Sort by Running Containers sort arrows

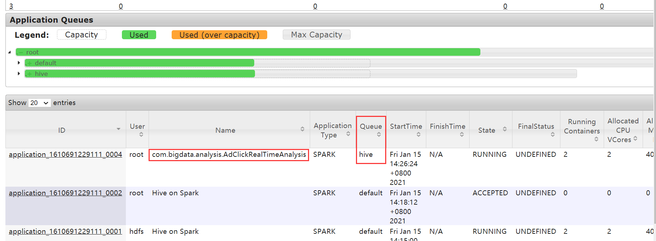coord(596,139)
